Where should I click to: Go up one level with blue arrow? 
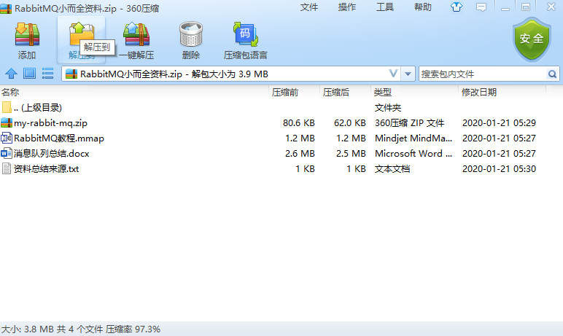pyautogui.click(x=11, y=74)
